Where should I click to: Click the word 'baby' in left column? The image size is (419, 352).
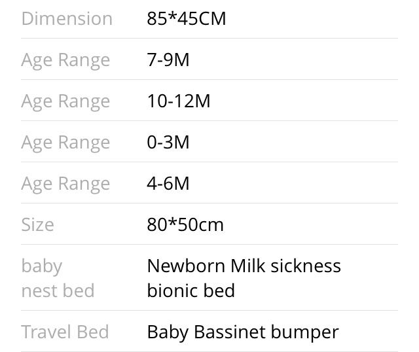click(41, 266)
